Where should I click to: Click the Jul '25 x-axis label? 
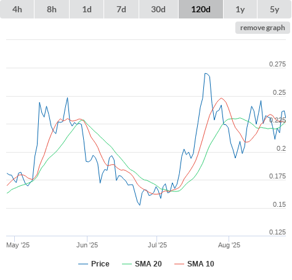157,245
